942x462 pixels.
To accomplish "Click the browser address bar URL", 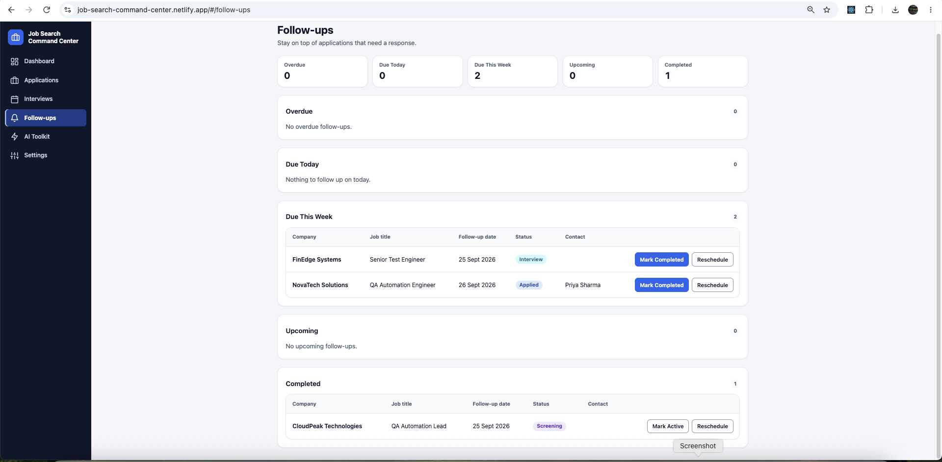I will point(164,10).
